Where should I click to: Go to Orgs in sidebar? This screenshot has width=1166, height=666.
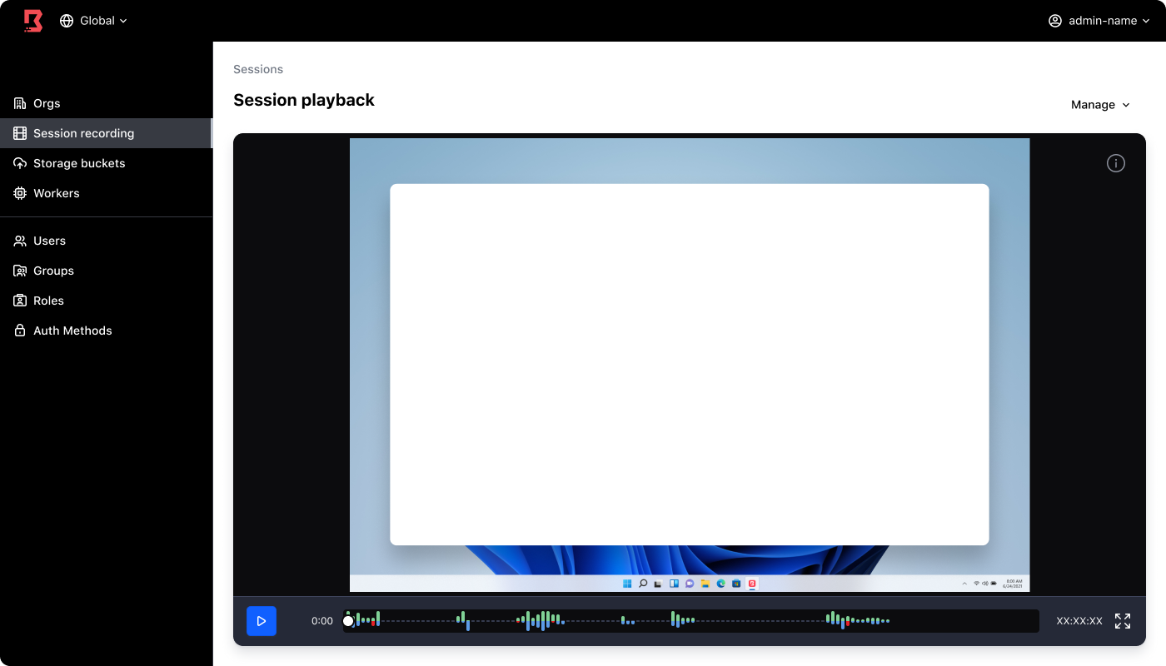click(107, 103)
